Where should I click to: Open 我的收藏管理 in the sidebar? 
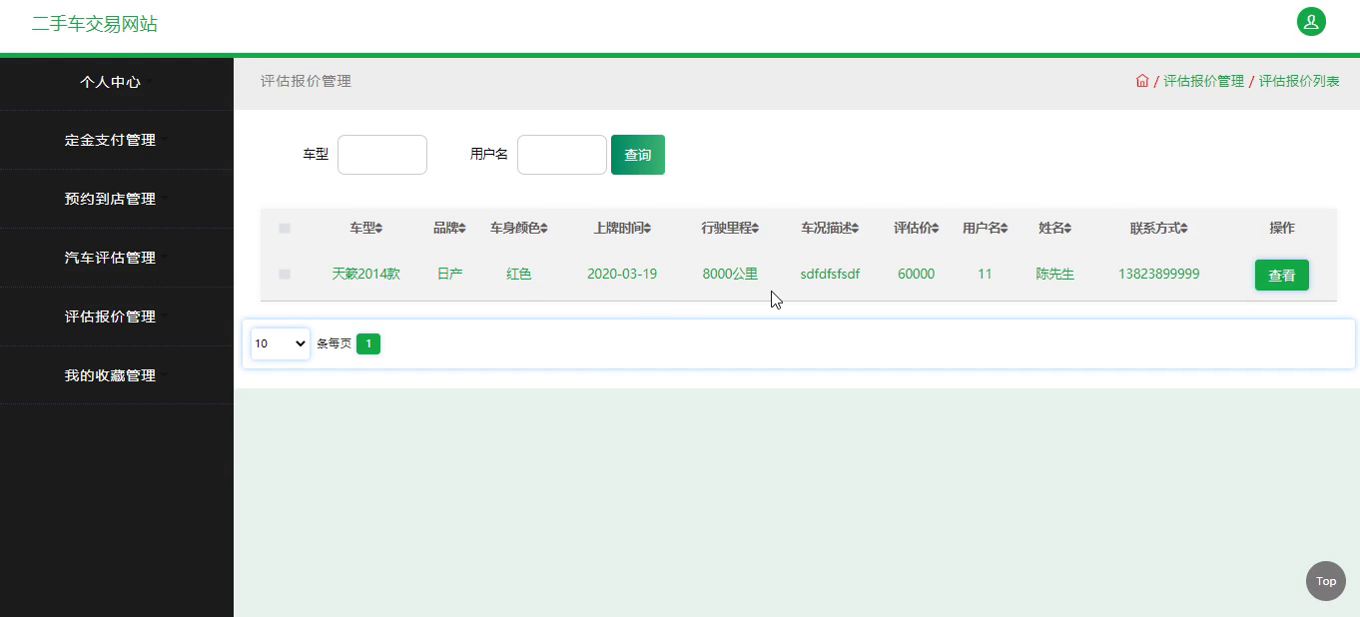[x=111, y=375]
